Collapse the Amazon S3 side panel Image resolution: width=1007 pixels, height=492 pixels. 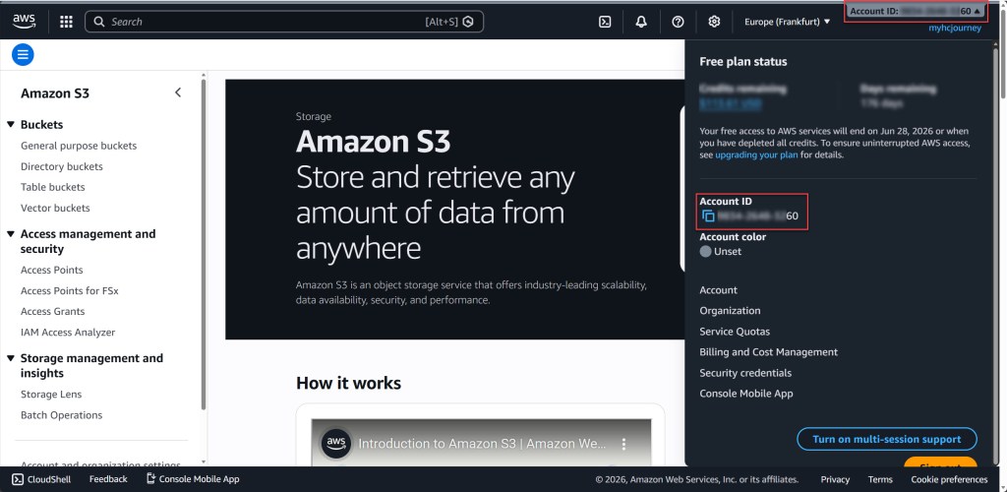178,92
